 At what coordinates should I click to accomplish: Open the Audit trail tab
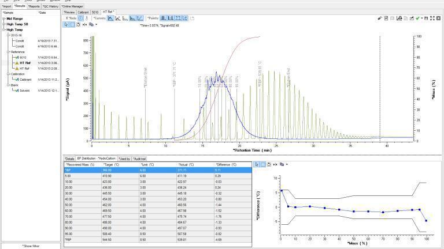(x=139, y=159)
